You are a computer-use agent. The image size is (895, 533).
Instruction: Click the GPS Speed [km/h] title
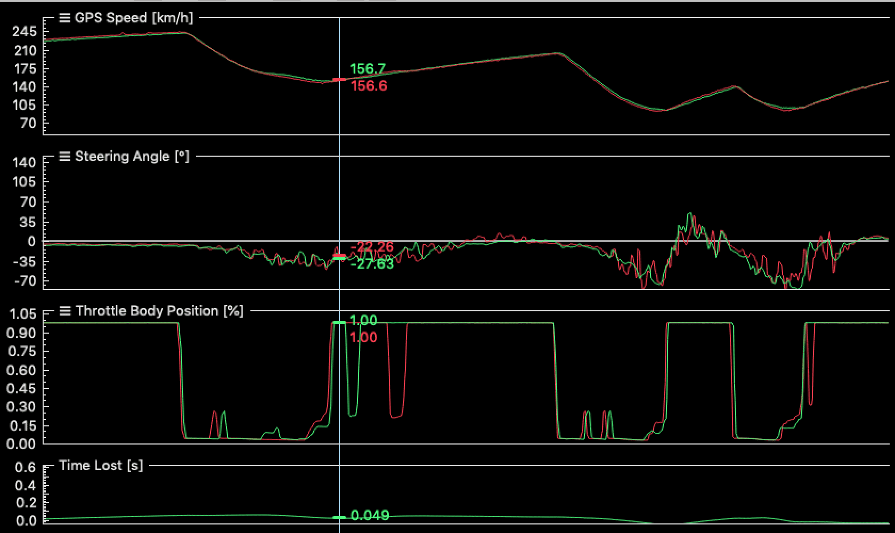click(x=133, y=18)
